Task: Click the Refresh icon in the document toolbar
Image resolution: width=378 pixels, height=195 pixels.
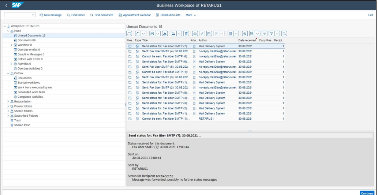Action: pos(129,34)
